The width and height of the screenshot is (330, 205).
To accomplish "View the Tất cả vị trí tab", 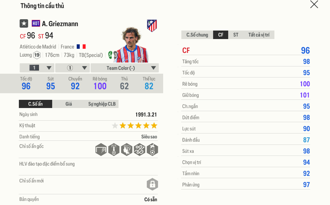I will point(259,35).
